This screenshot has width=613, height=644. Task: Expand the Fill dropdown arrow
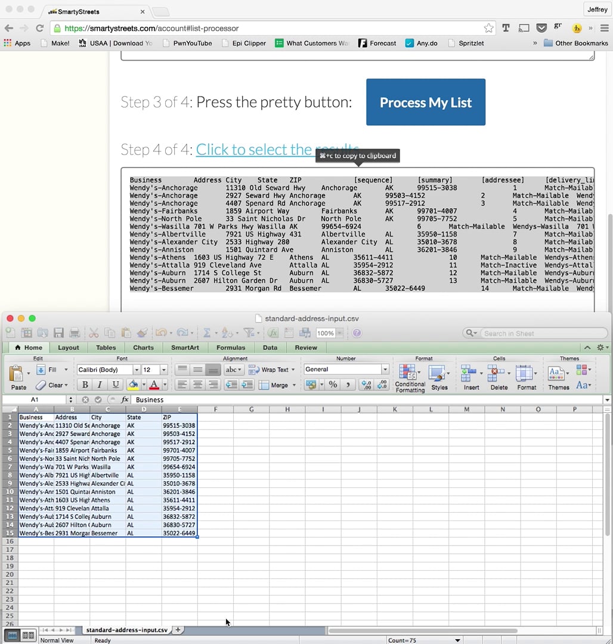[66, 370]
